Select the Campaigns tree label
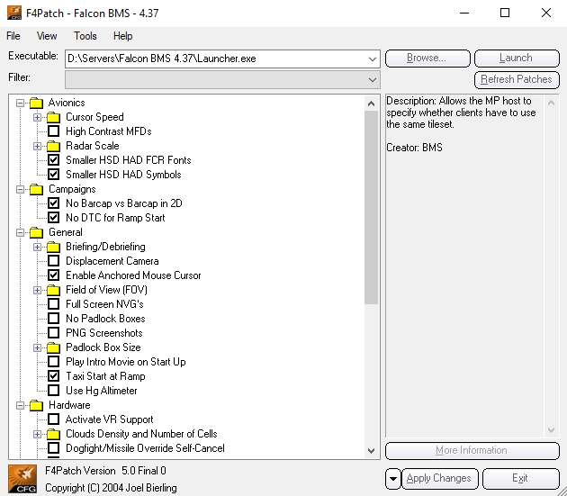Viewport: 567px width, 496px height. tap(72, 189)
